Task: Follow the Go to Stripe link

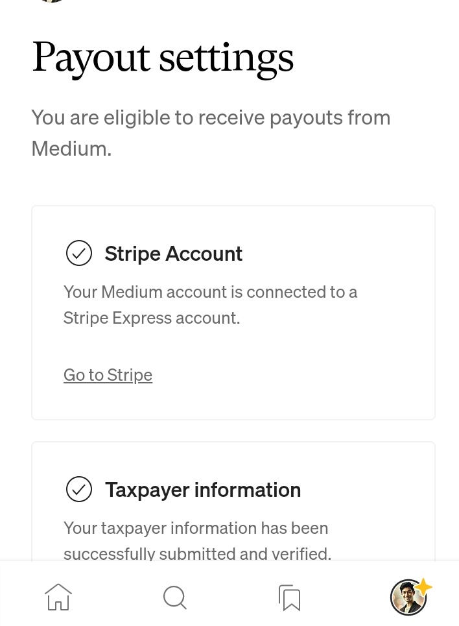Action: [108, 374]
